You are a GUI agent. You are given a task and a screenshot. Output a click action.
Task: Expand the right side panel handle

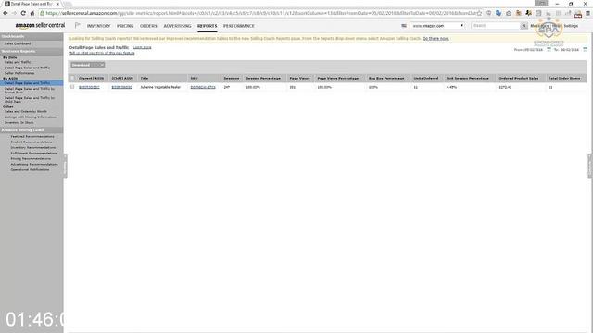tap(590, 166)
